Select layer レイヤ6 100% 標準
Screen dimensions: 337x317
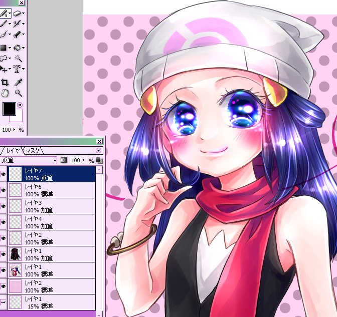pos(51,190)
